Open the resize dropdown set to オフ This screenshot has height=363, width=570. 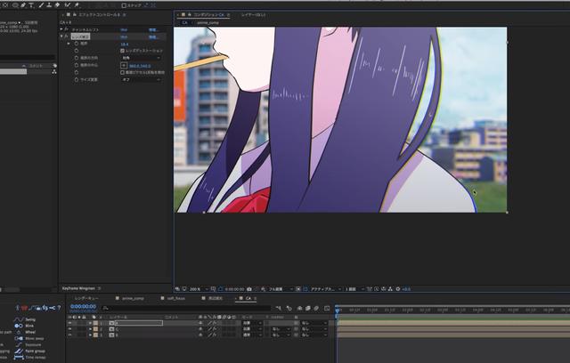[x=141, y=79]
